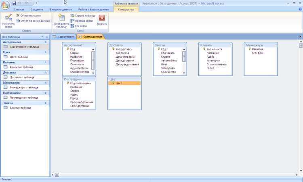Collapse the navigation pane with double chevron
This screenshot has width=303, height=182.
pos(47,37)
